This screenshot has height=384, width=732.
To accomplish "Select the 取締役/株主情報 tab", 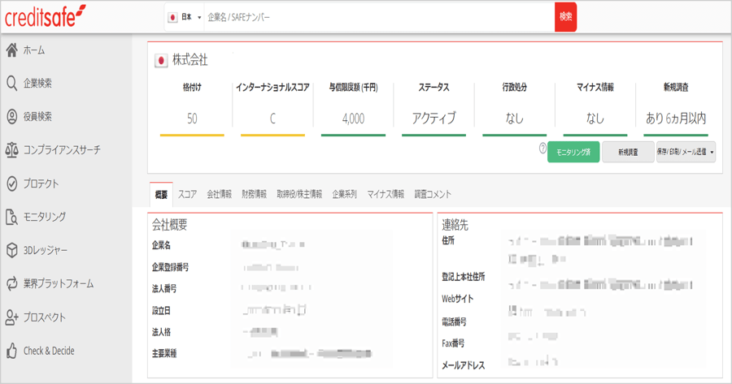I will 299,194.
